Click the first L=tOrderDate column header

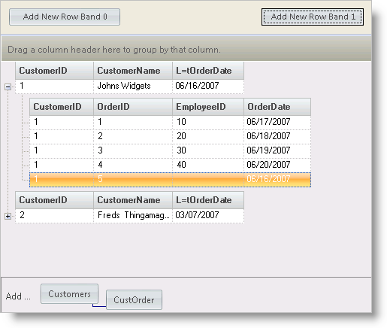[x=208, y=71]
